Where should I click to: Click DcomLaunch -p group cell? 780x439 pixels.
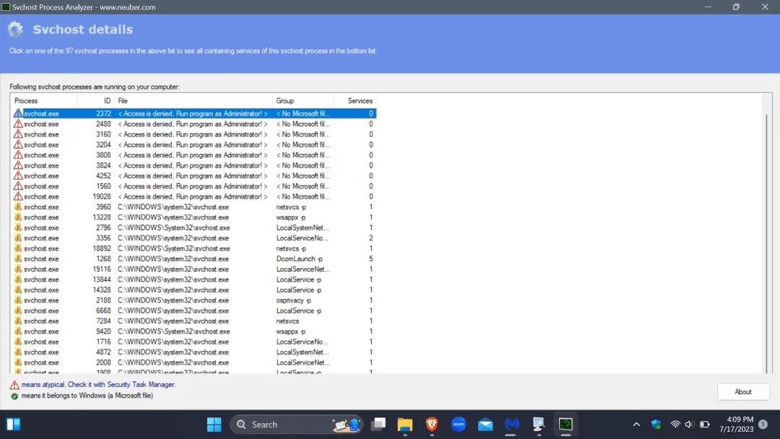(300, 258)
